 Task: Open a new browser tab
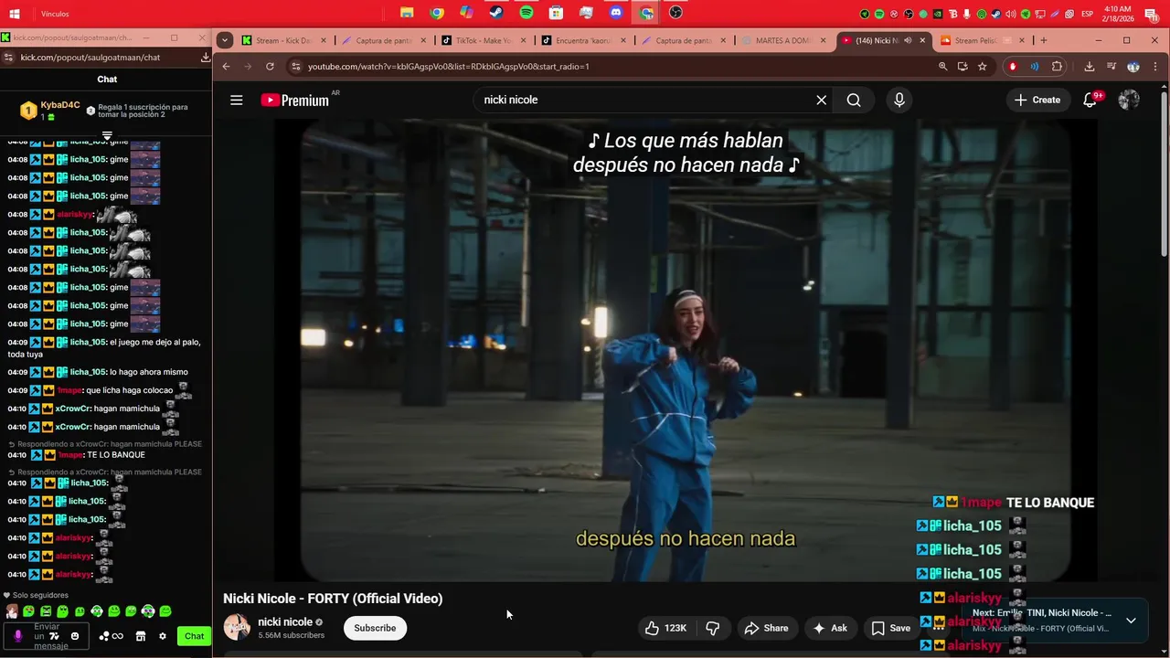(1044, 40)
